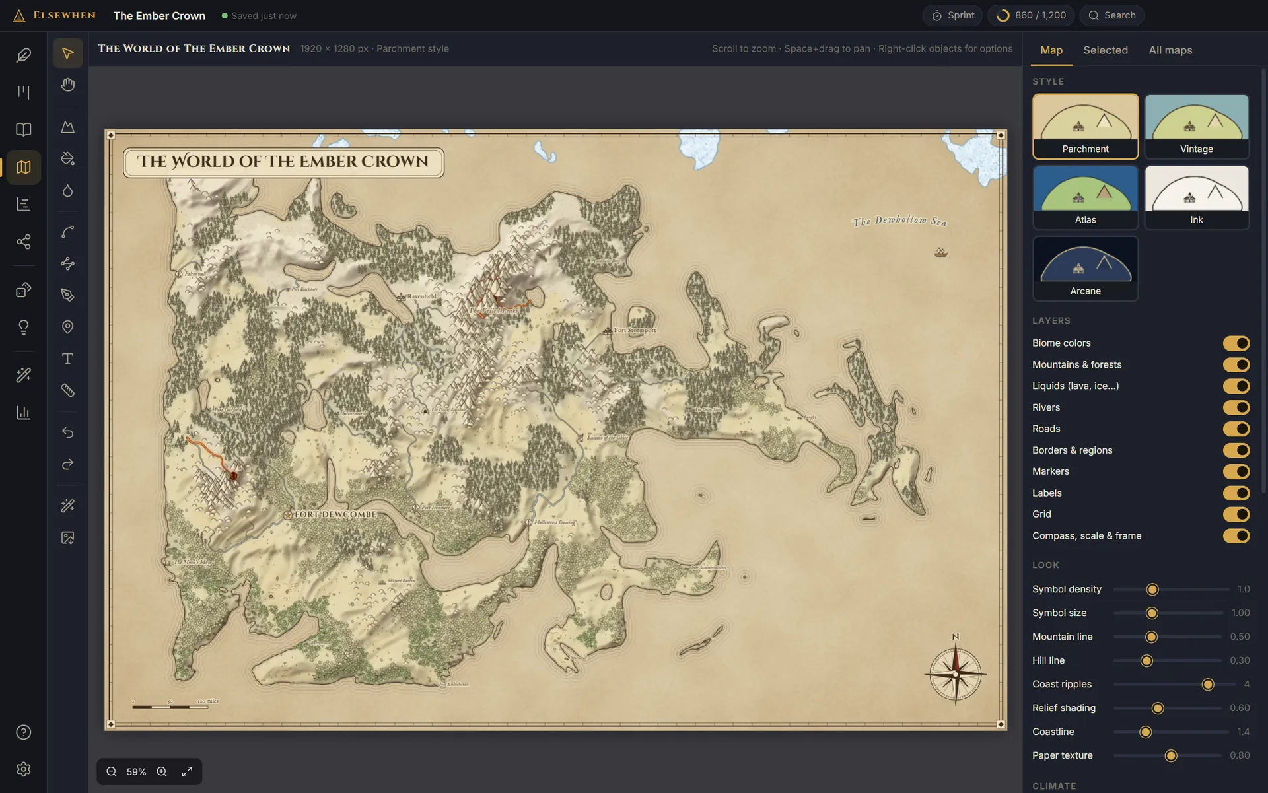Select the curved path tool
Image resolution: width=1268 pixels, height=793 pixels.
(x=67, y=232)
